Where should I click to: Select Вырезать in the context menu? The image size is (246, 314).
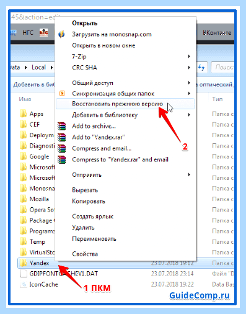point(85,190)
